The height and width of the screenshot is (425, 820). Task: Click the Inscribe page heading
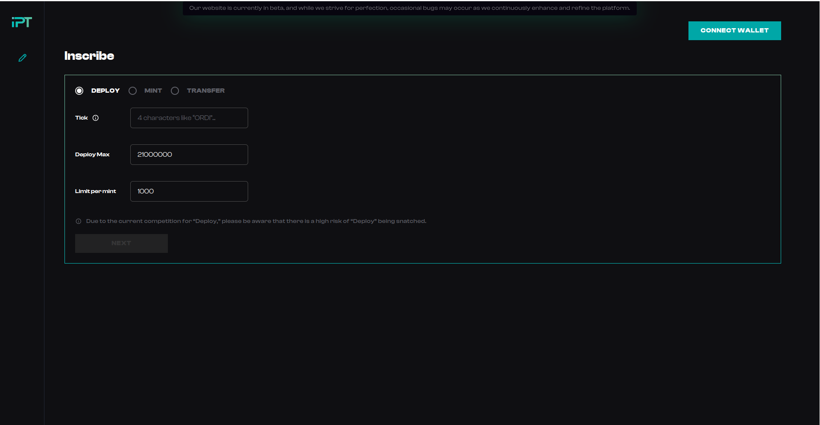[89, 56]
